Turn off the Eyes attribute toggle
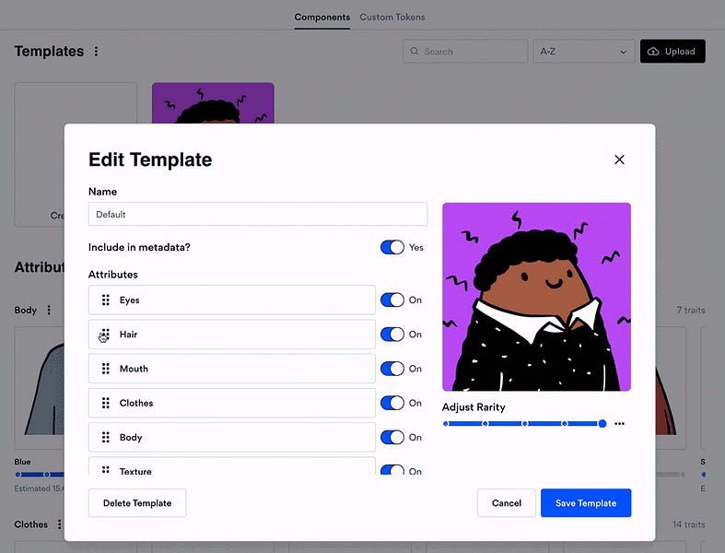The image size is (725, 553). click(392, 300)
